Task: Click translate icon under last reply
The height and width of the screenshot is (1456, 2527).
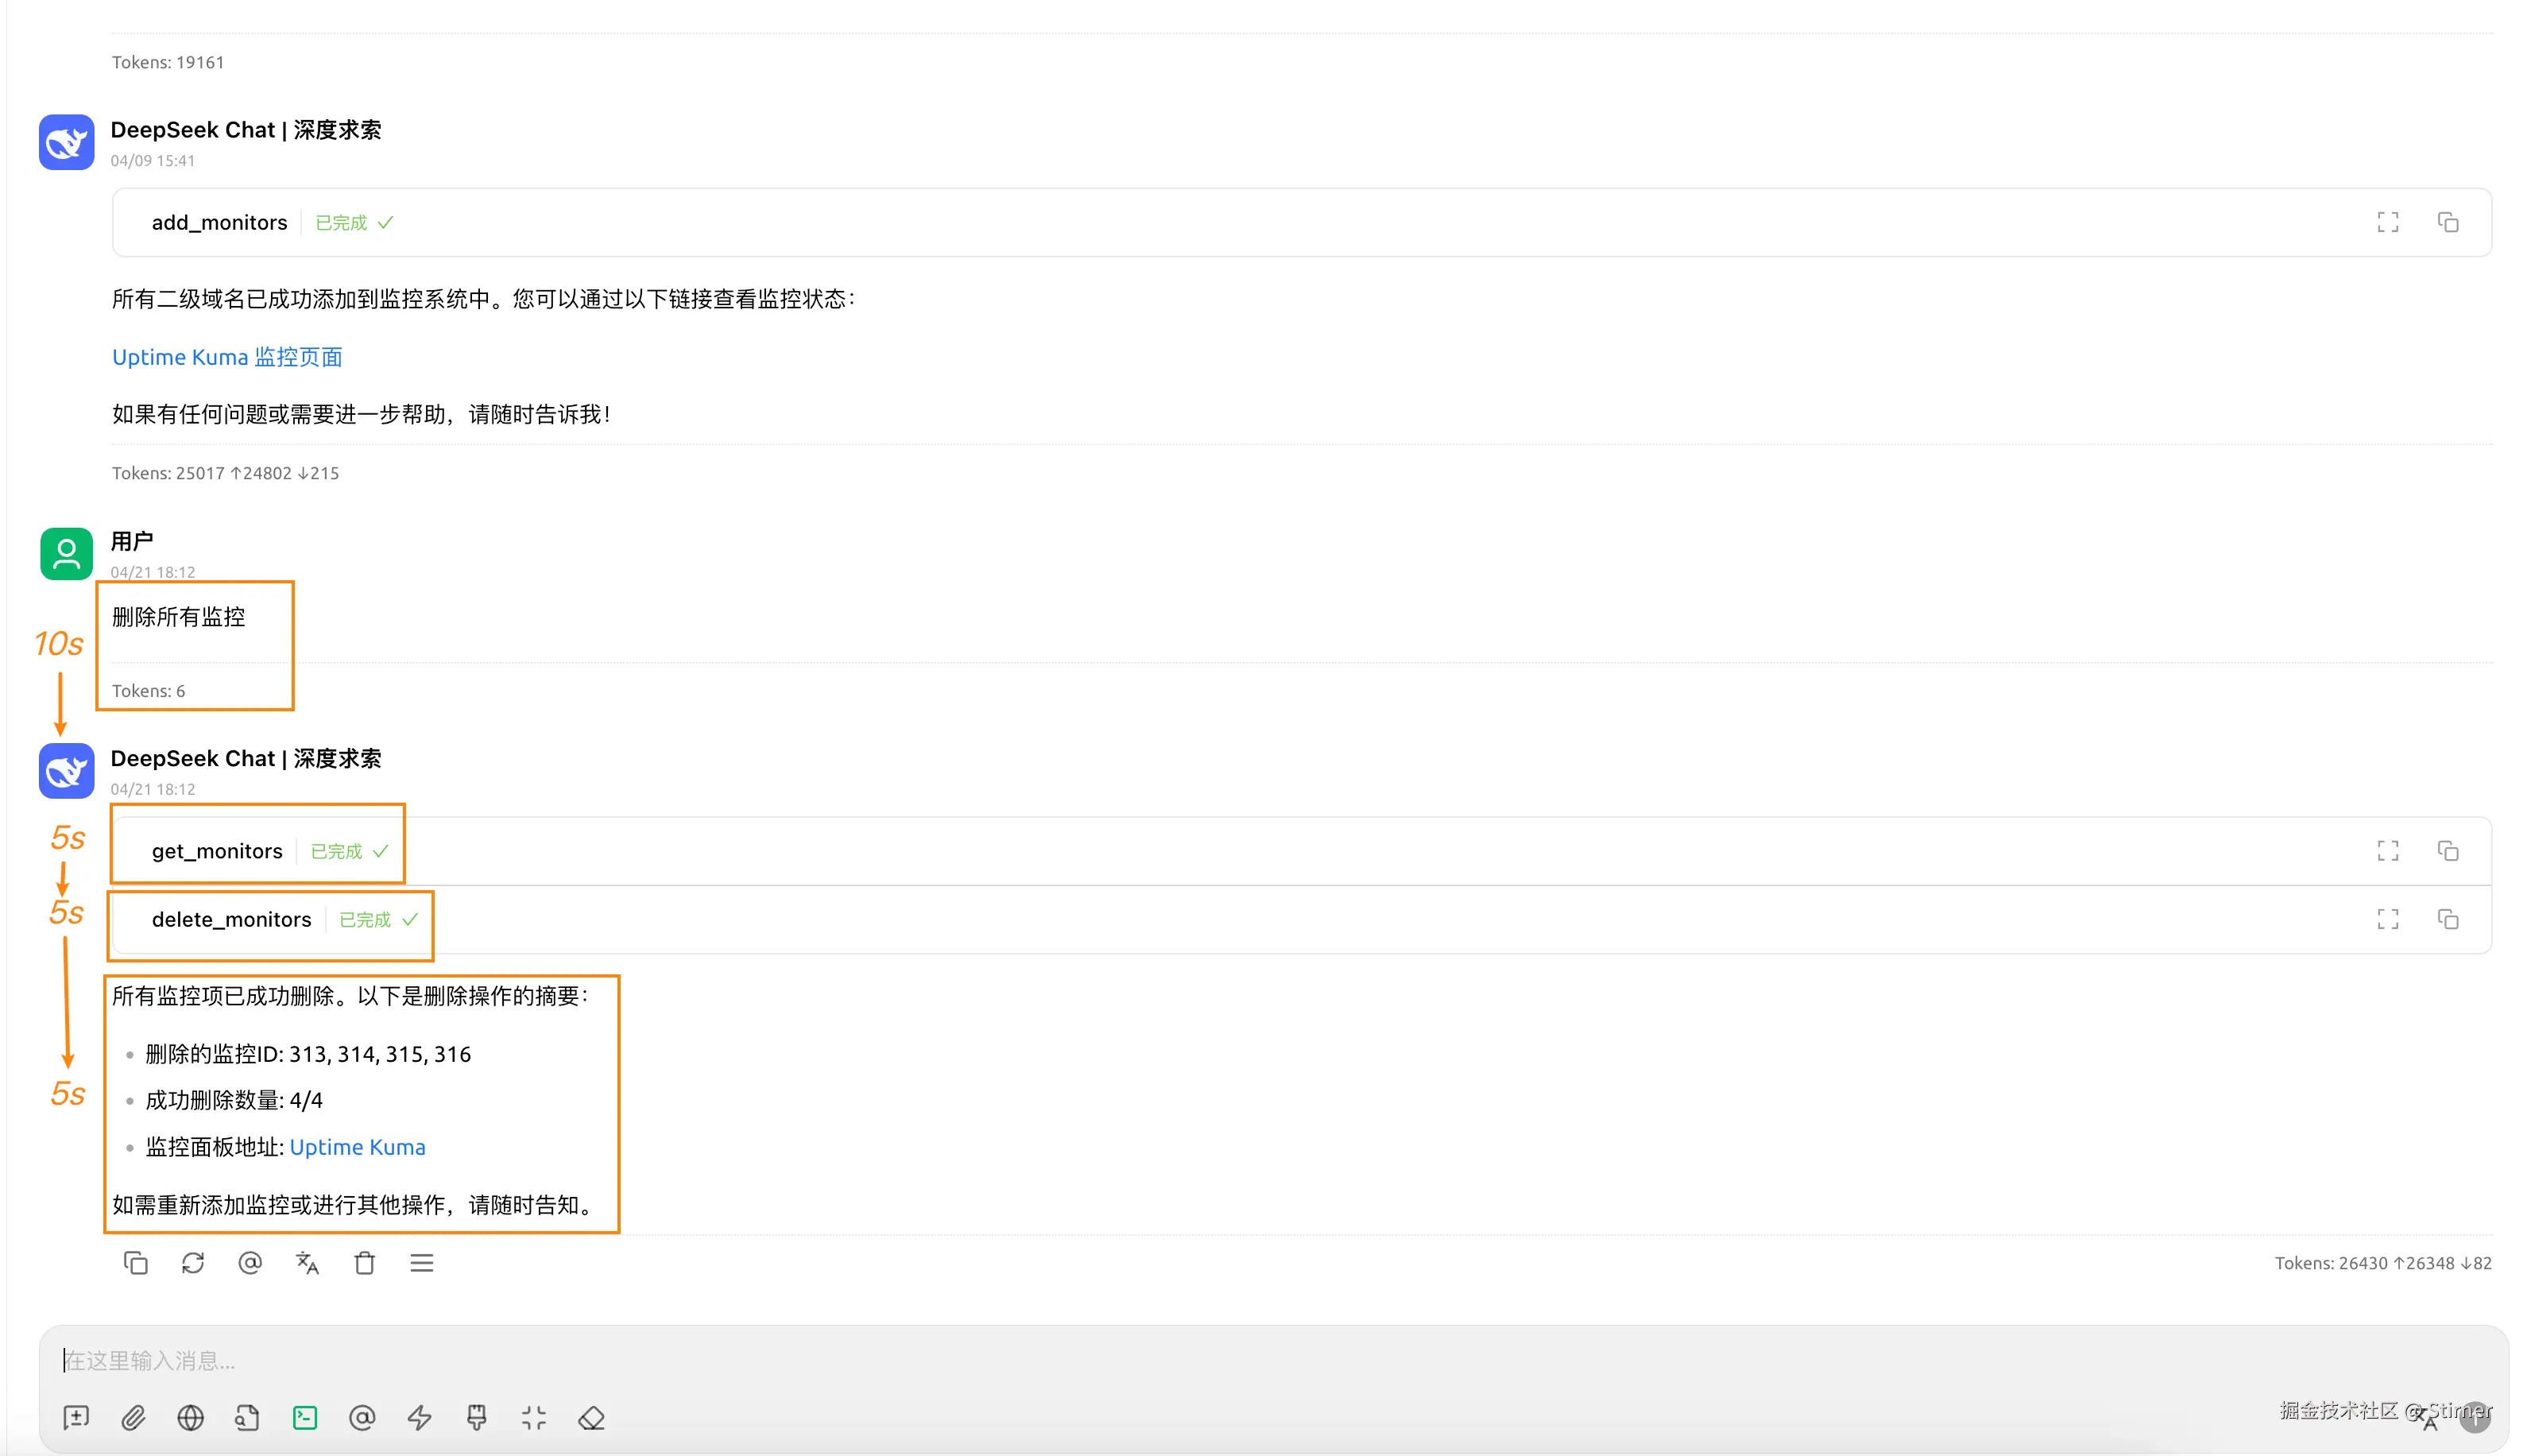Action: point(307,1263)
